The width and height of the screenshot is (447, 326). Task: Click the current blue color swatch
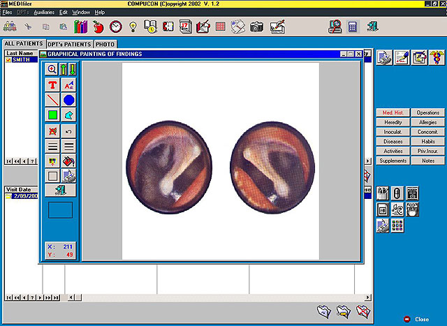61,210
